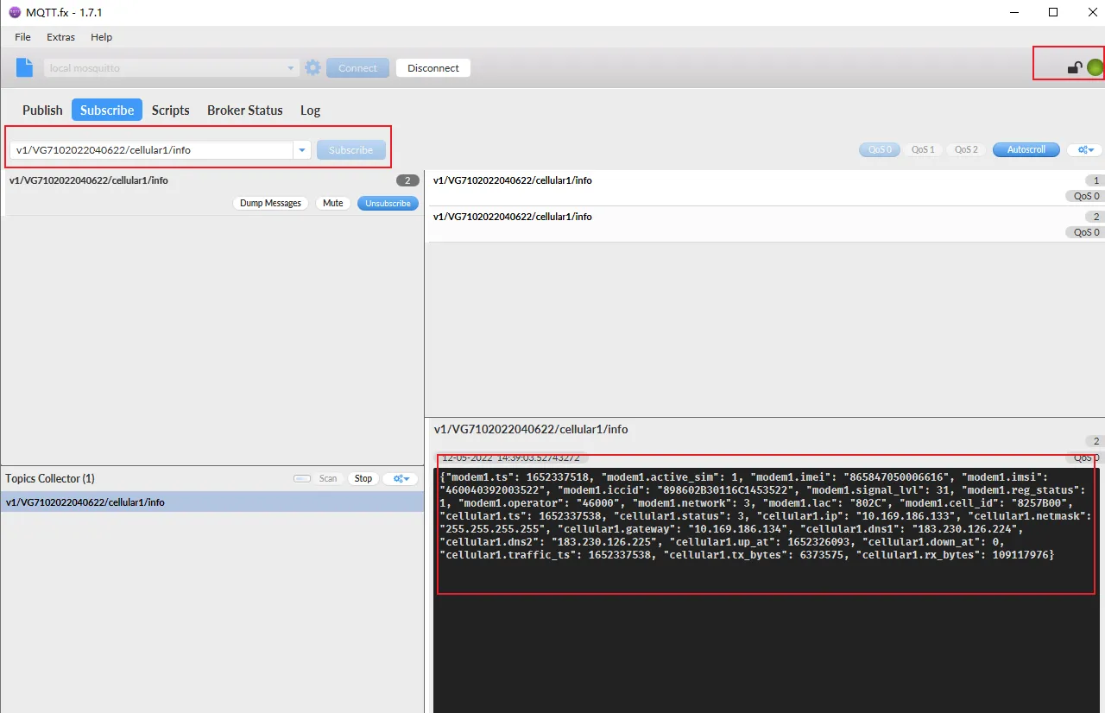Viewport: 1105px width, 713px height.
Task: Click the JSON payload text area
Action: coord(767,590)
